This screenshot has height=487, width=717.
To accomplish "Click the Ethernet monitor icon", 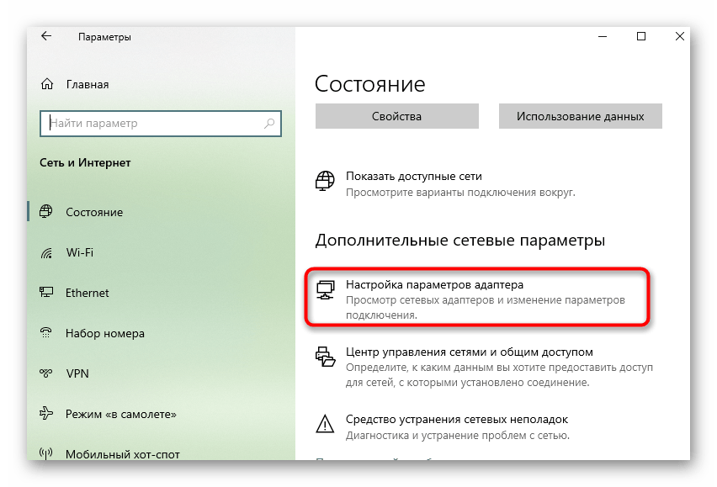I will pyautogui.click(x=47, y=293).
